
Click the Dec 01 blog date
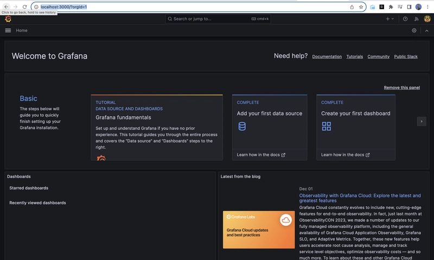306,189
